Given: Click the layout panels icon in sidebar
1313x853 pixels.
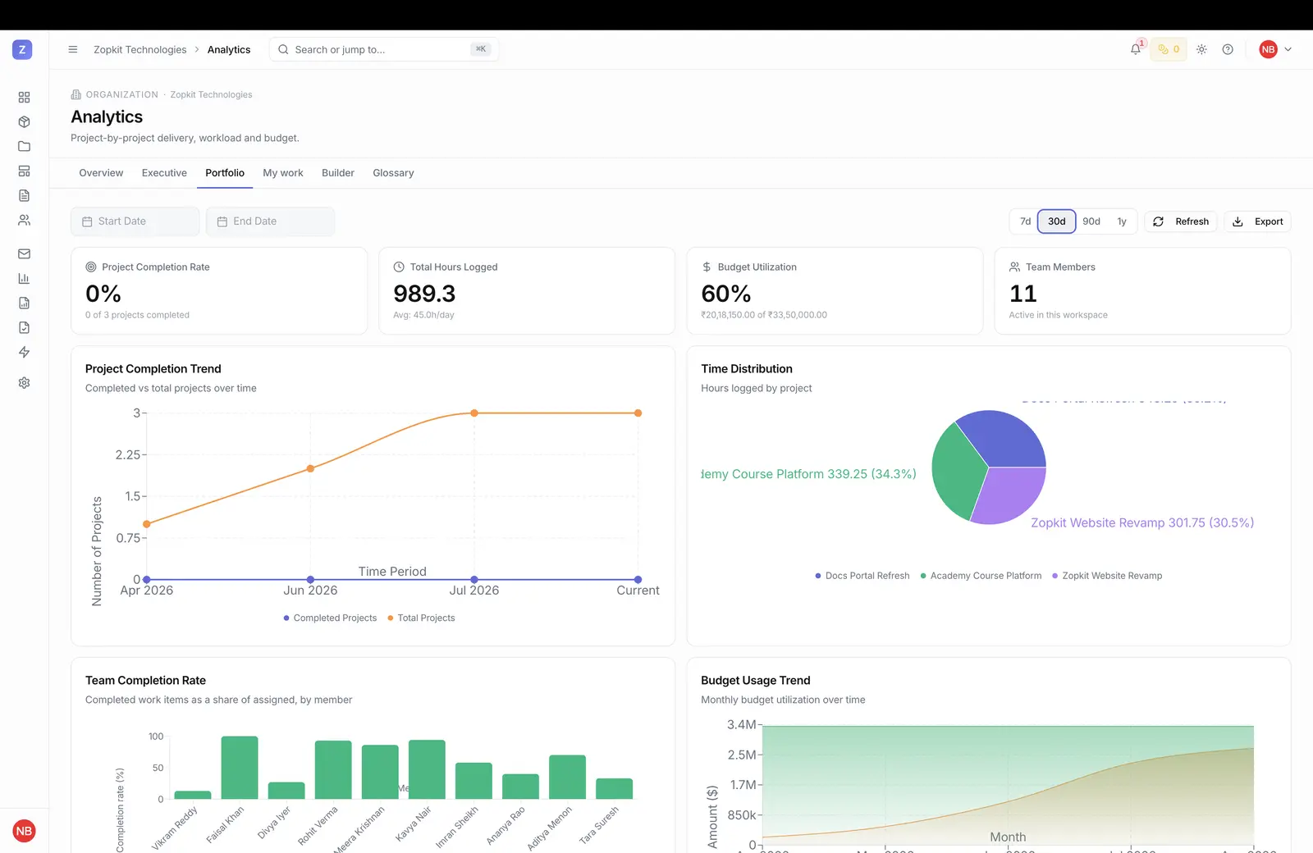Looking at the screenshot, I should point(24,171).
